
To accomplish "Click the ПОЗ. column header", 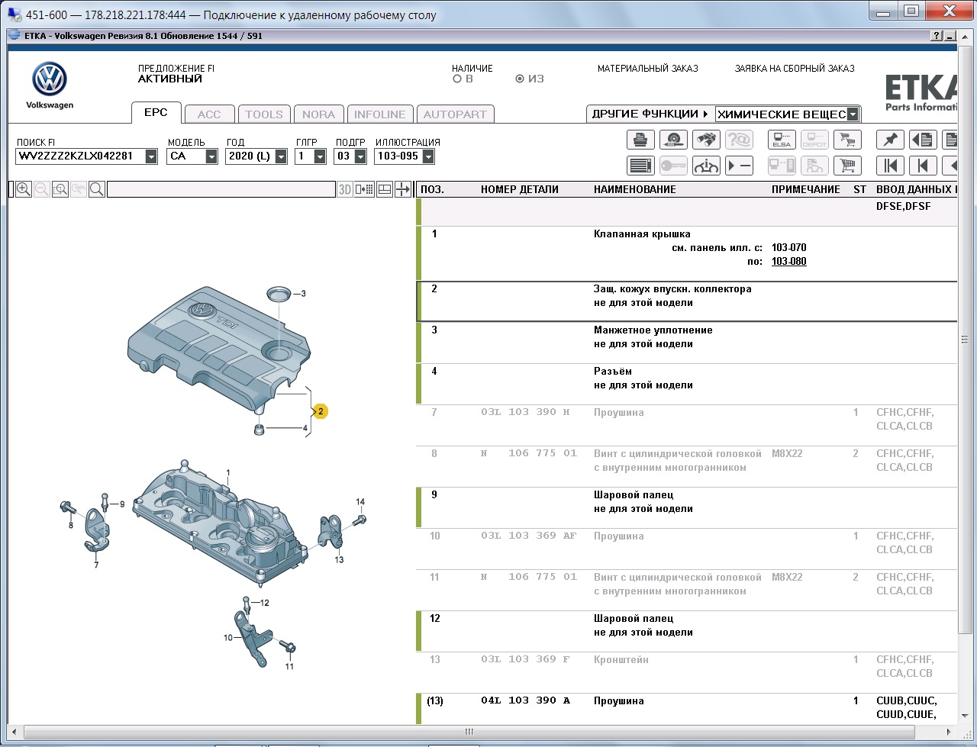I will point(432,189).
